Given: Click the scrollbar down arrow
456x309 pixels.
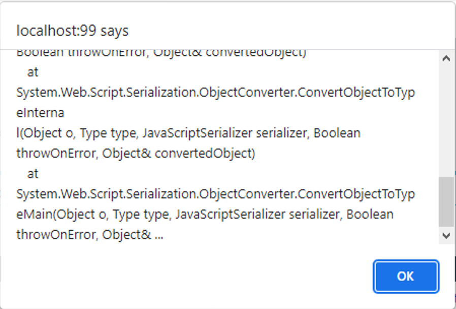Looking at the screenshot, I should click(446, 235).
